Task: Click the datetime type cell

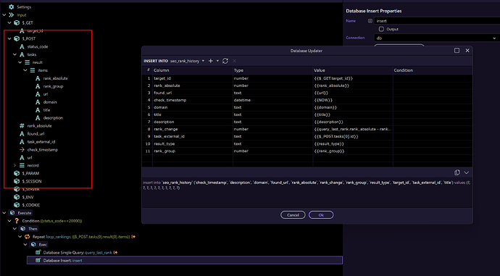Action: click(273, 100)
